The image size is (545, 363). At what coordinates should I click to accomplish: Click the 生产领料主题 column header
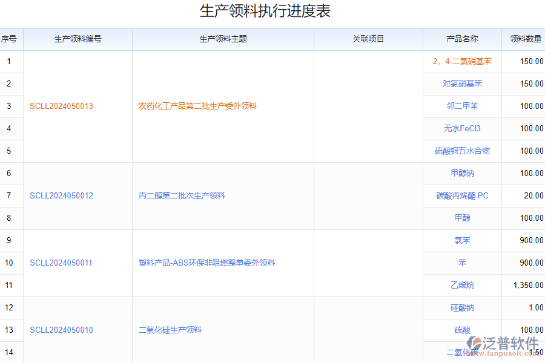pyautogui.click(x=223, y=39)
